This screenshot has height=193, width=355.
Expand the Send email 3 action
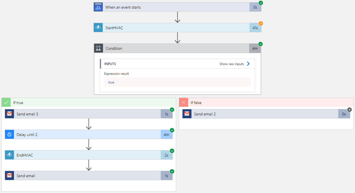[x=89, y=114]
